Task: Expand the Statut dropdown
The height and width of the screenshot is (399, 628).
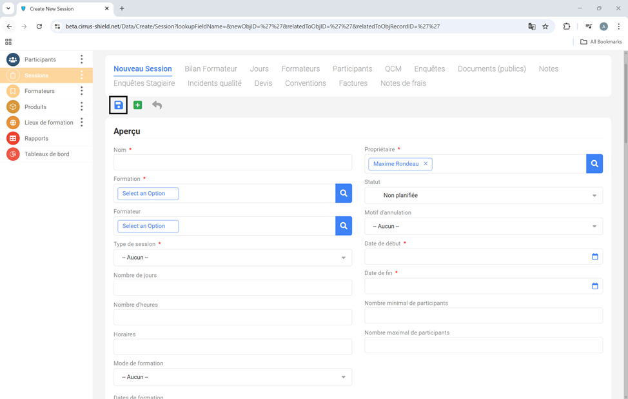Action: (484, 196)
